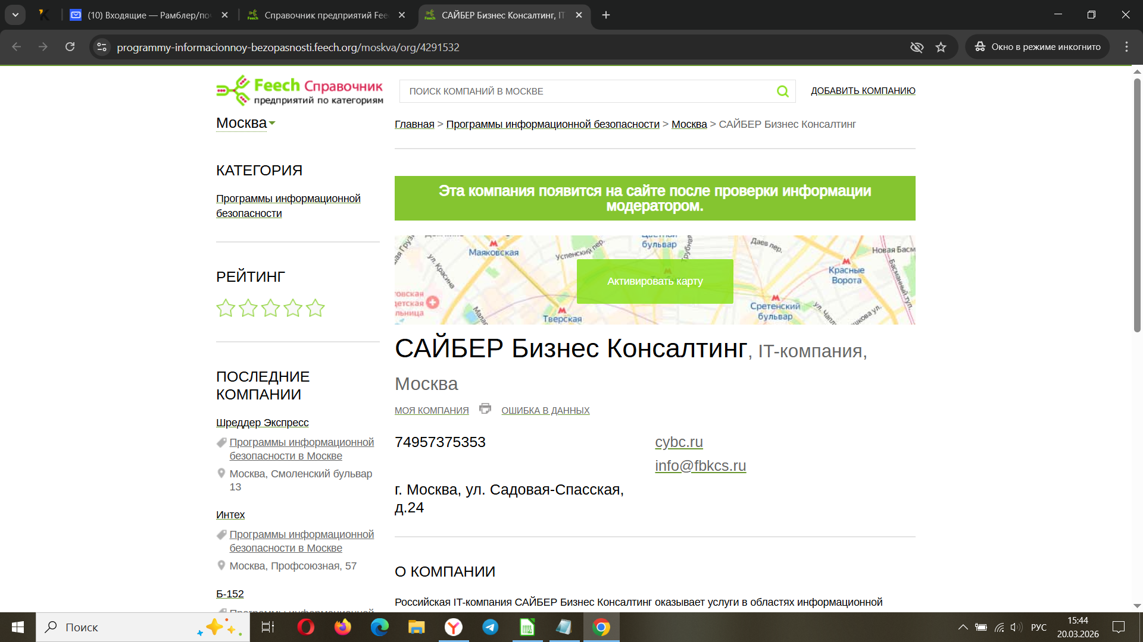Expand the Москва city dropdown
Viewport: 1143px width, 642px height.
coord(246,123)
